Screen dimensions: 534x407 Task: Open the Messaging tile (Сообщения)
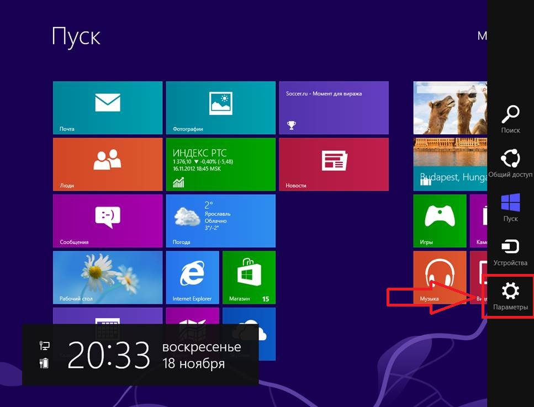point(108,220)
